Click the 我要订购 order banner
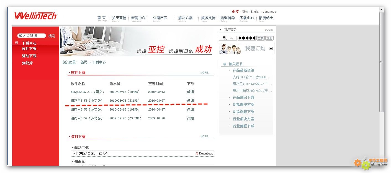This screenshot has height=173, width=391. [x=246, y=49]
